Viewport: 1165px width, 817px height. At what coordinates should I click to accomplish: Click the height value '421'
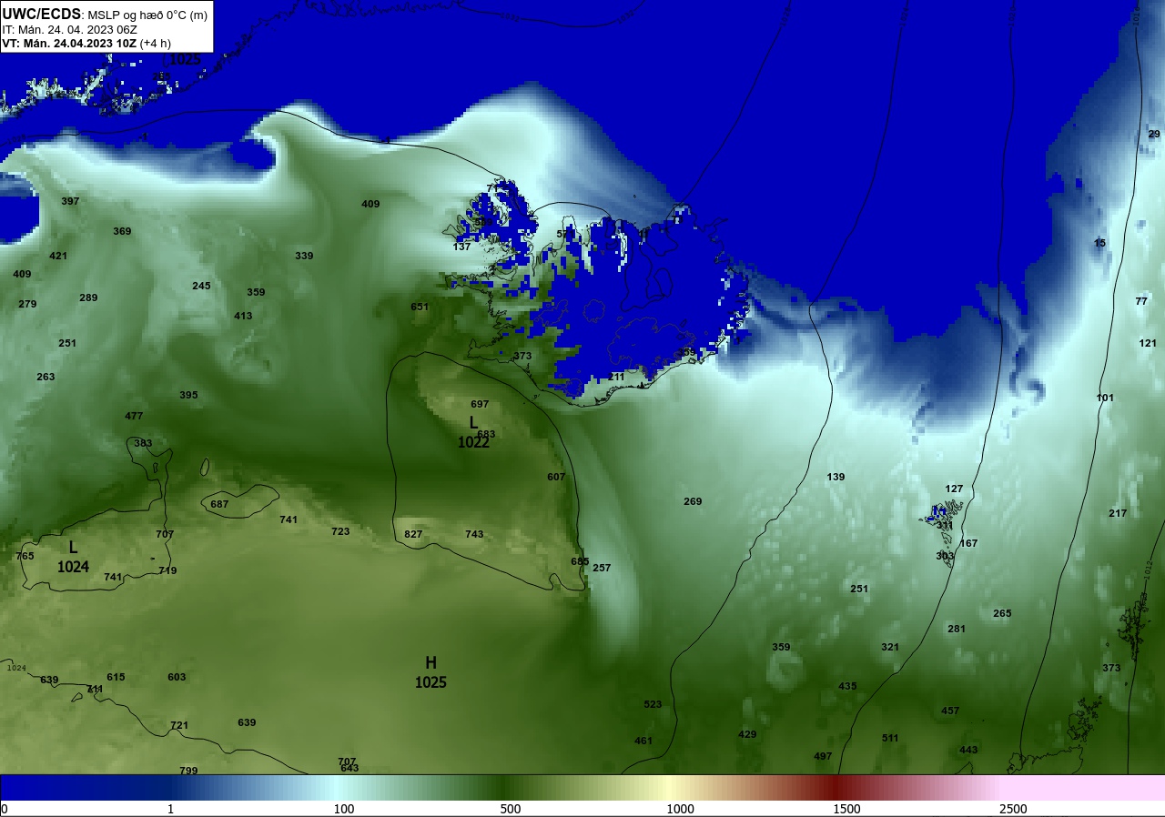[58, 256]
